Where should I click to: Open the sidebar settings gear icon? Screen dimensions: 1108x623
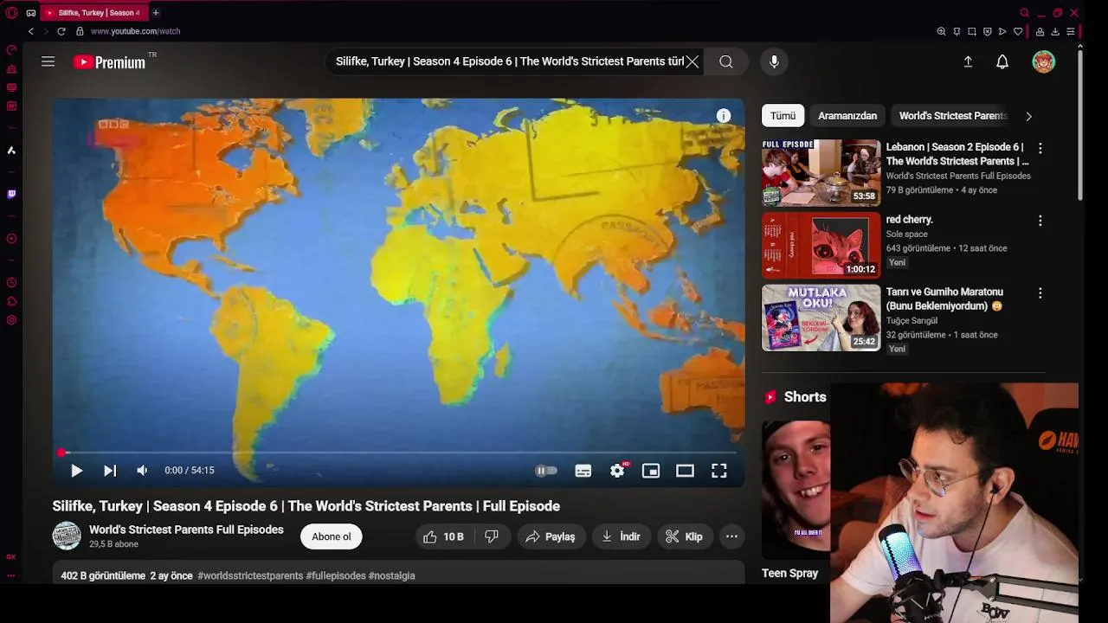[11, 320]
